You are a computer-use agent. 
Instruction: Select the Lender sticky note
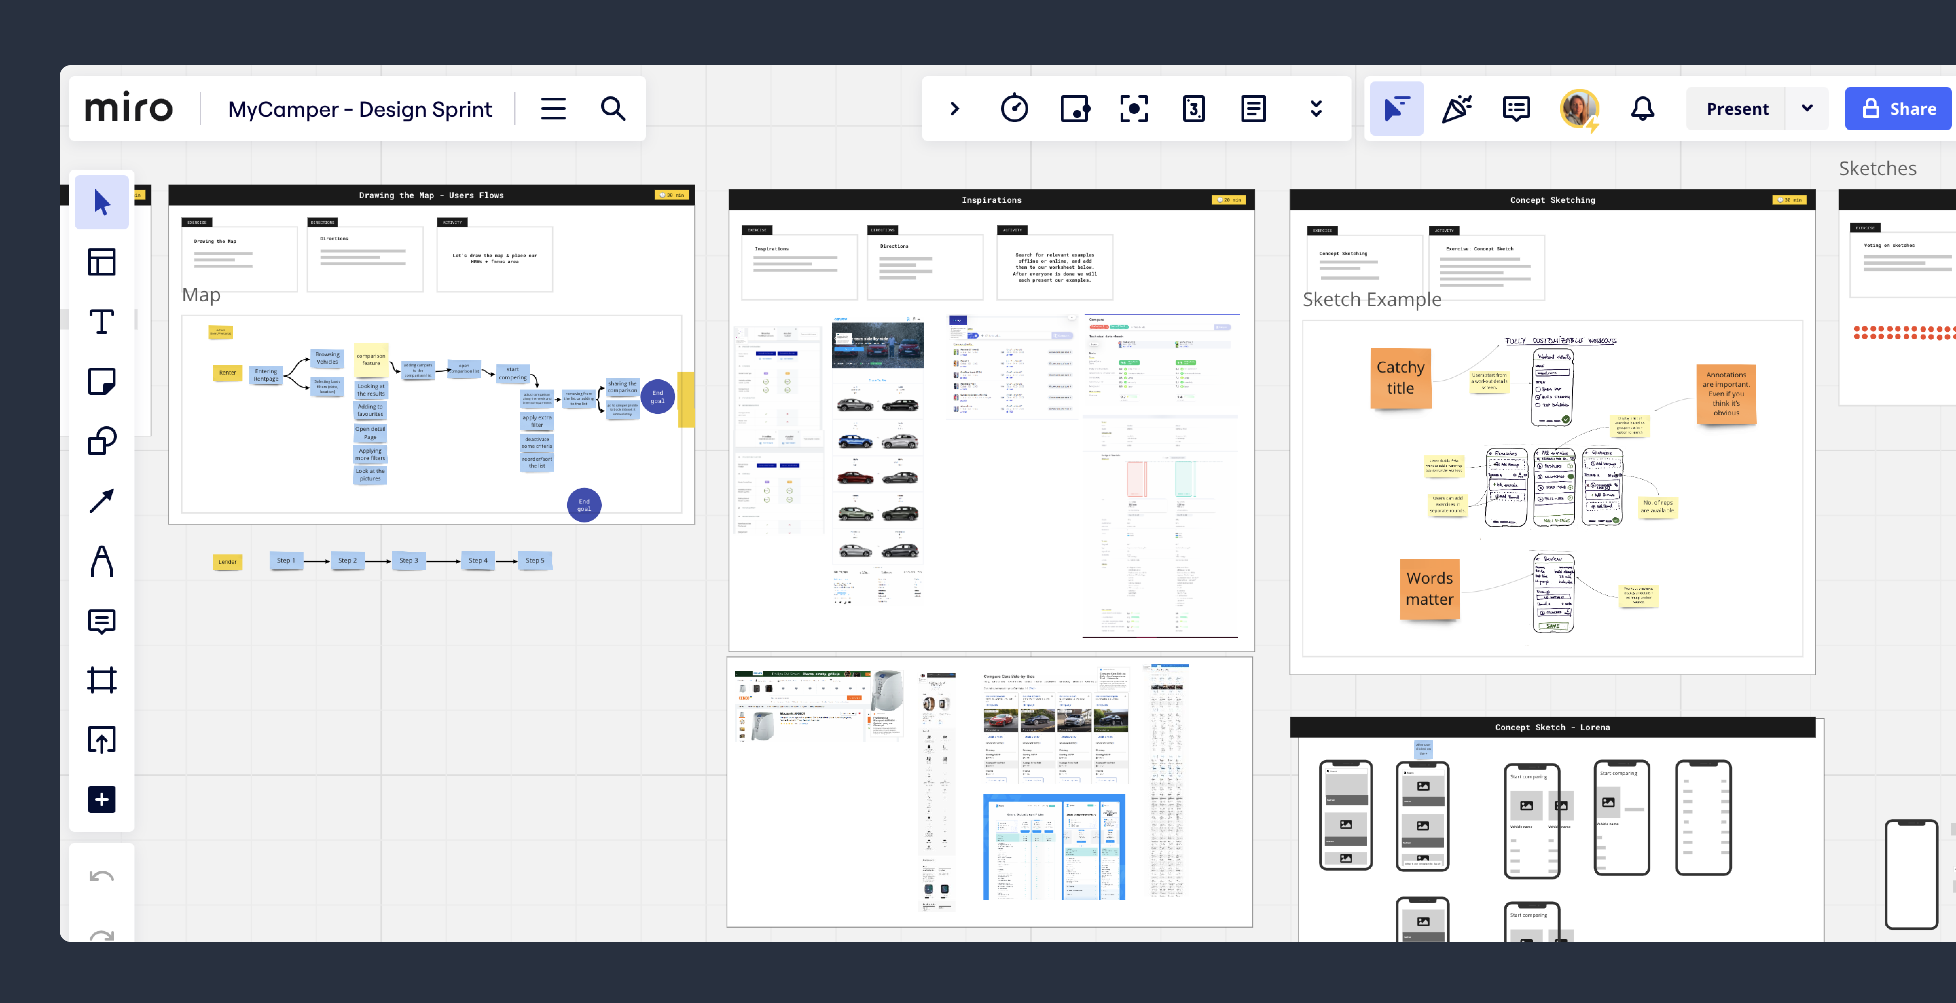click(x=227, y=562)
